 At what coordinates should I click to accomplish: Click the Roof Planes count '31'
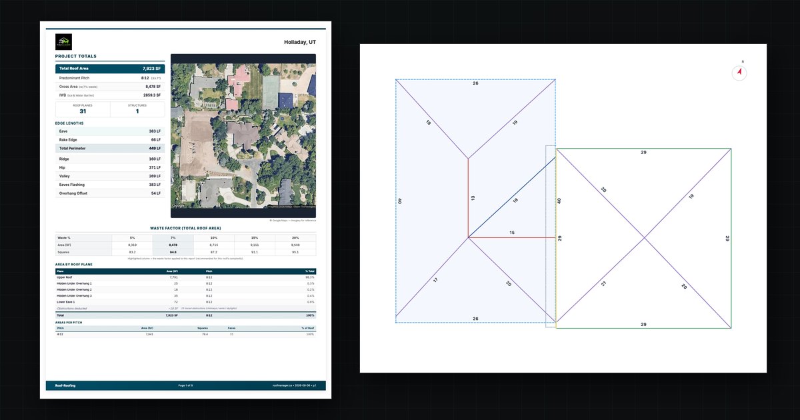[x=83, y=111]
